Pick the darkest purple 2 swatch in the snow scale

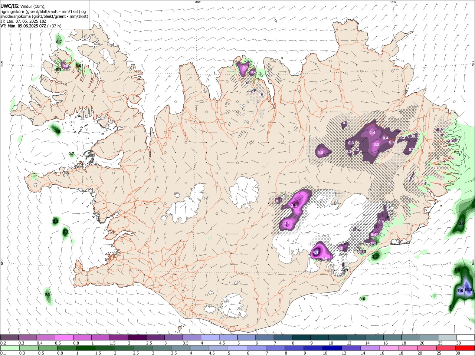coord(137,337)
